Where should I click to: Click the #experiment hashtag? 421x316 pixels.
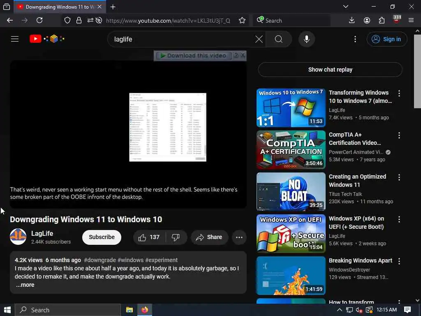coord(161,260)
